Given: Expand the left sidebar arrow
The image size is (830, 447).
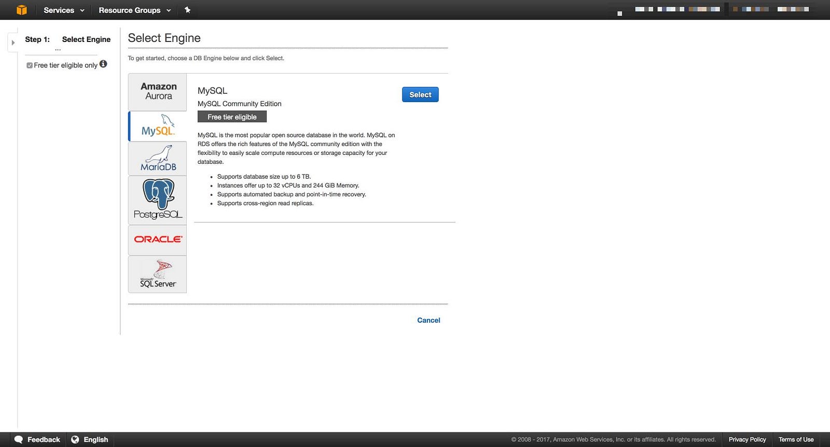Looking at the screenshot, I should click(x=13, y=42).
